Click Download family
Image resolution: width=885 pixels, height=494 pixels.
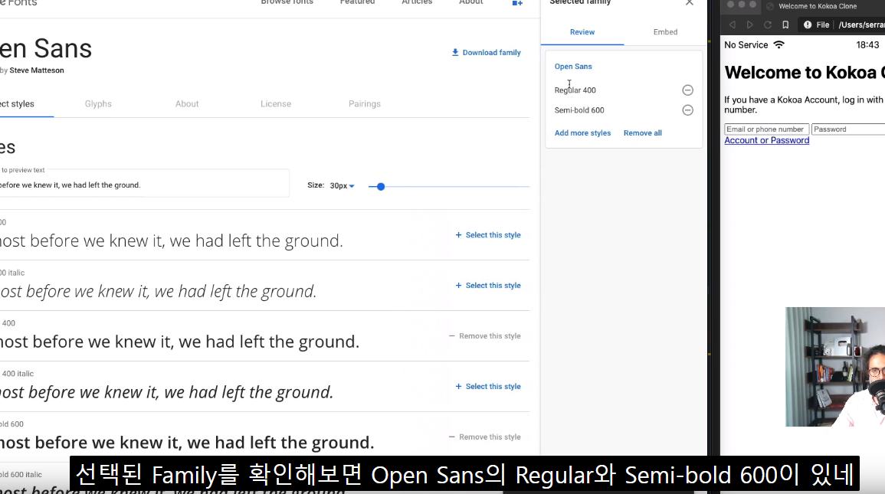[487, 52]
